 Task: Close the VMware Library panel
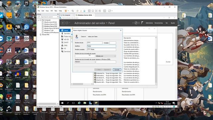pyautogui.click(x=58, y=14)
